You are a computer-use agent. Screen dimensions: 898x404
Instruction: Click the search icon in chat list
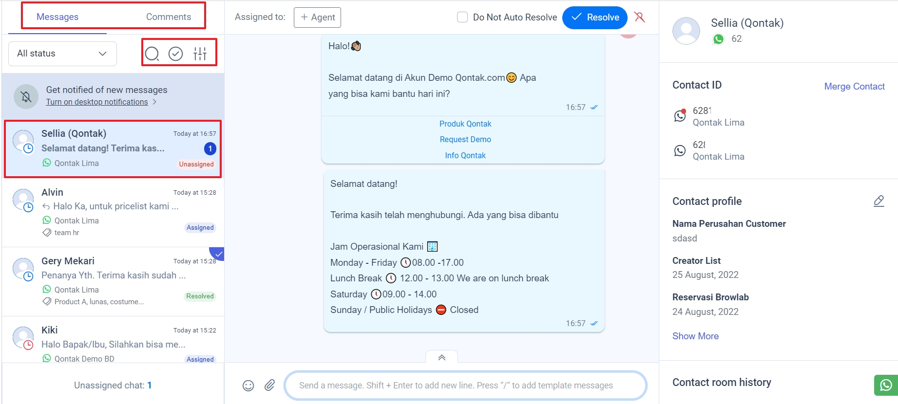point(152,54)
